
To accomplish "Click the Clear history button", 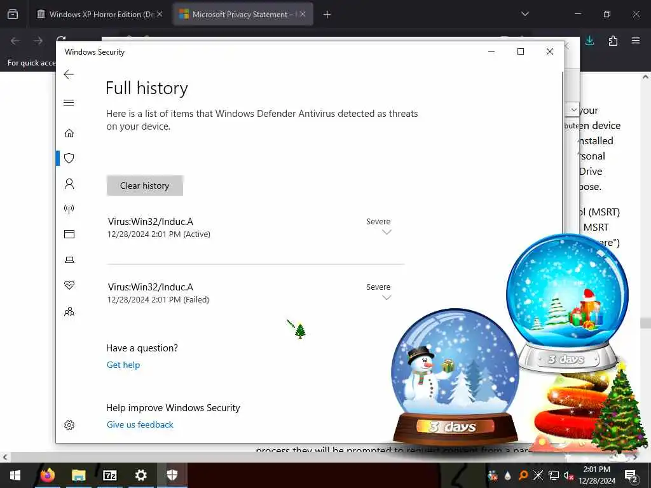I will click(144, 186).
